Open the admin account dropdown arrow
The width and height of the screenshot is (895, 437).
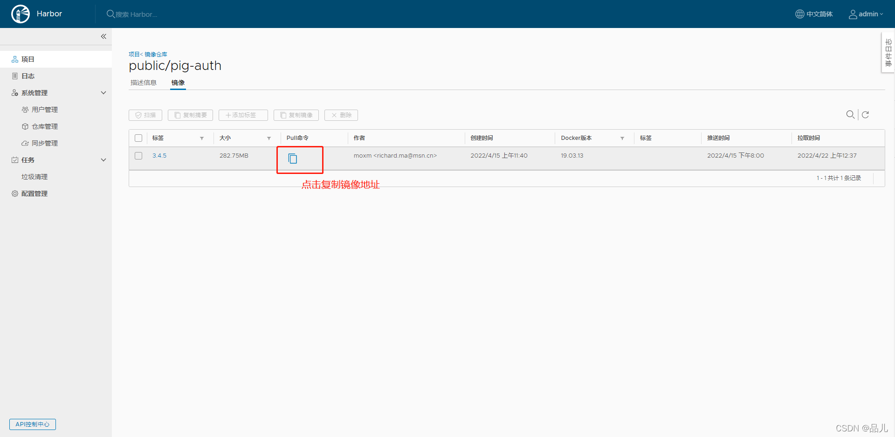tap(881, 14)
